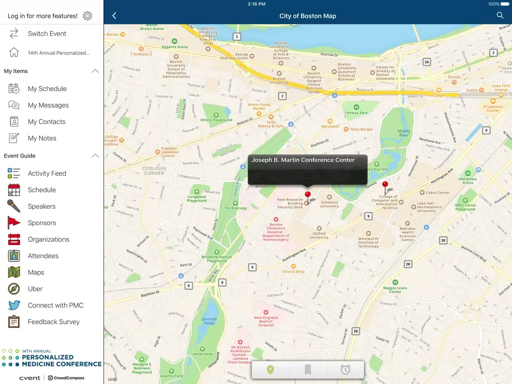
Task: Click the Sponsors red flag icon
Action: (x=14, y=223)
